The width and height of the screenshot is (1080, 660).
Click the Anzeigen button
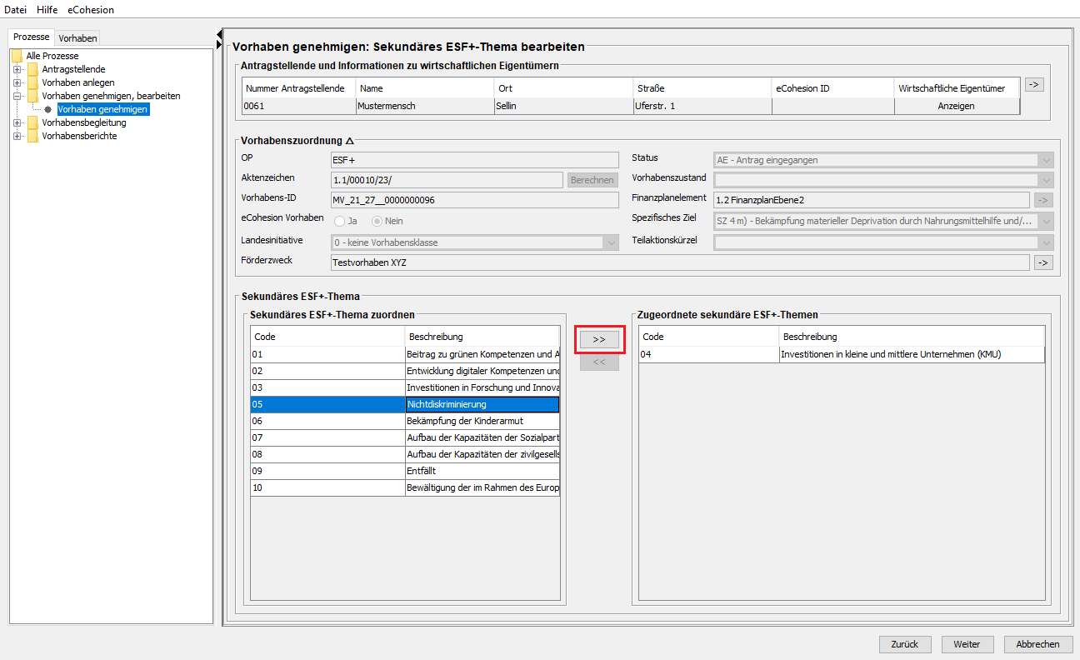point(956,106)
